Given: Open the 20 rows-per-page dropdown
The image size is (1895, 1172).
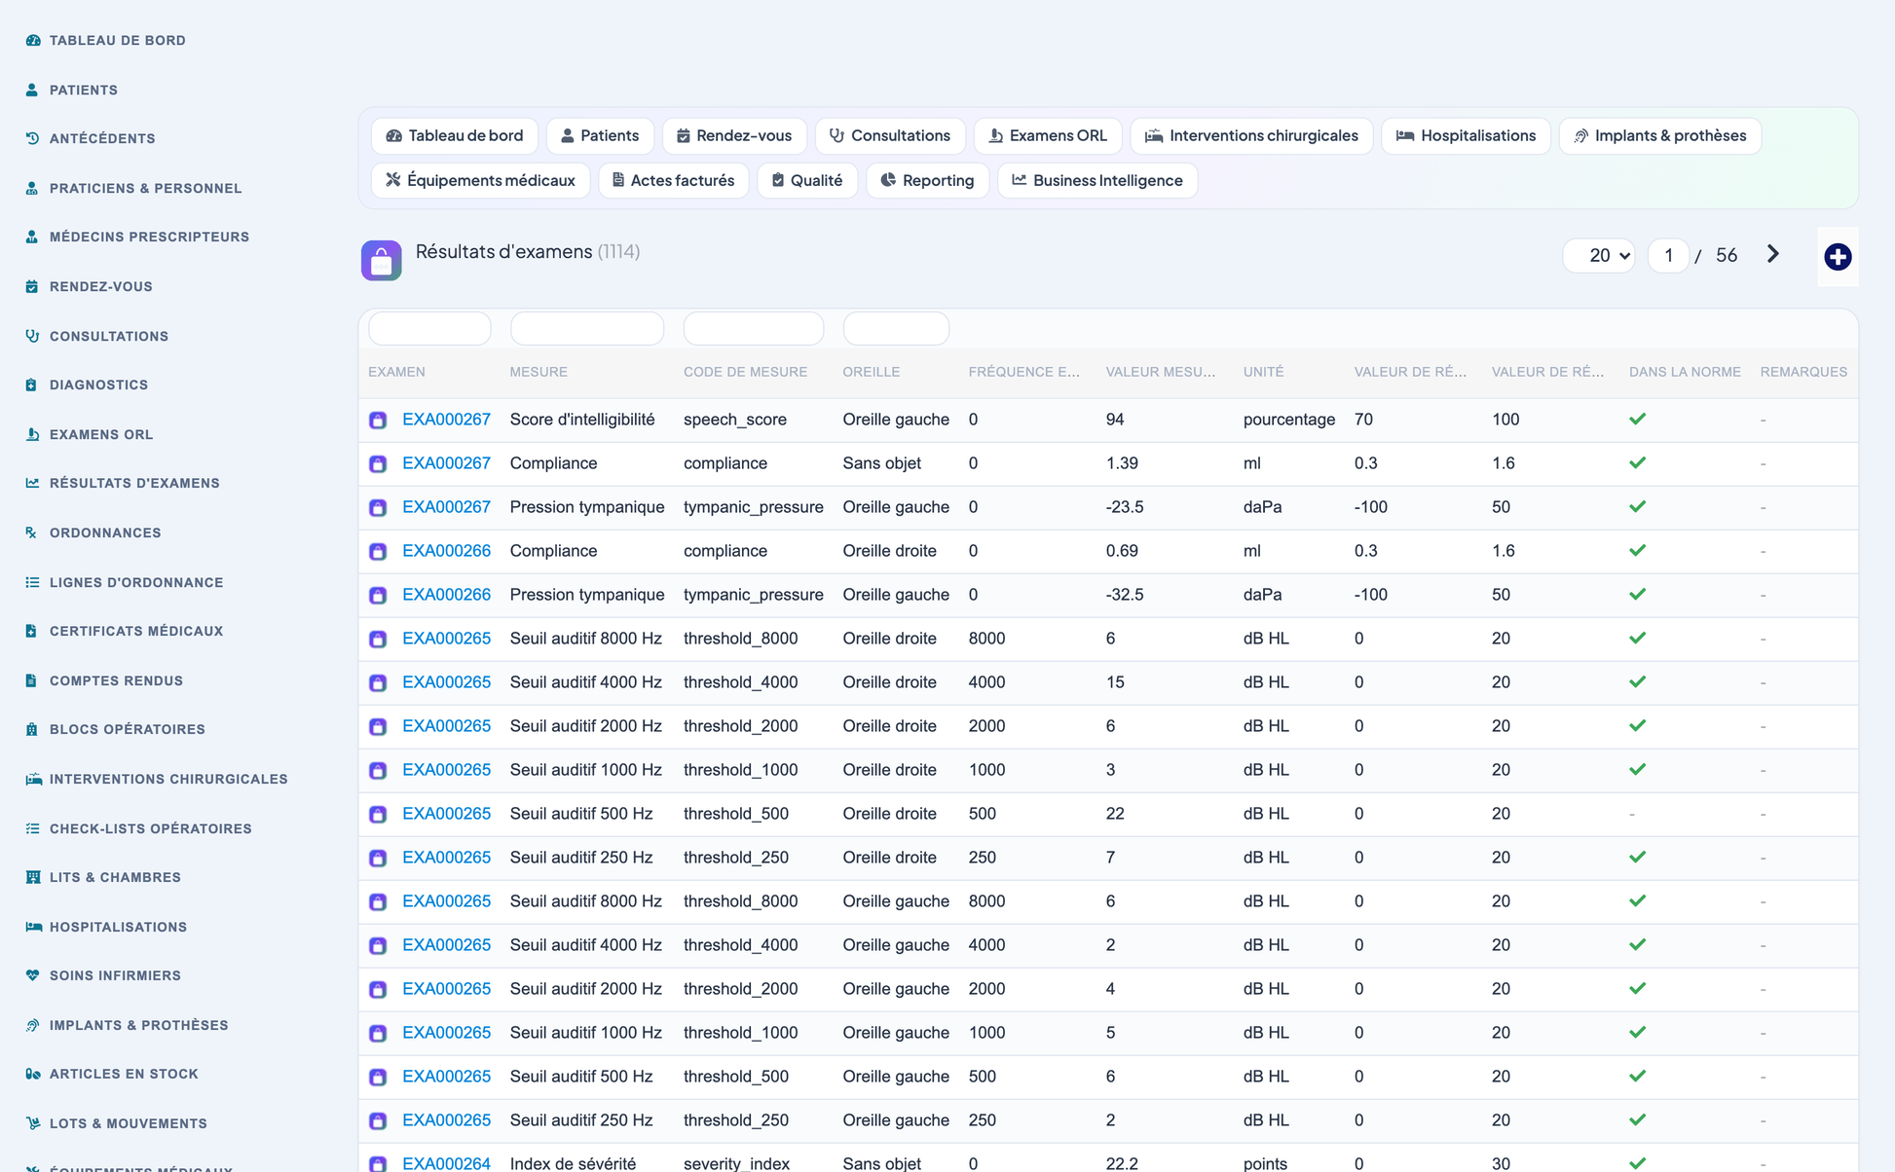Looking at the screenshot, I should coord(1598,255).
